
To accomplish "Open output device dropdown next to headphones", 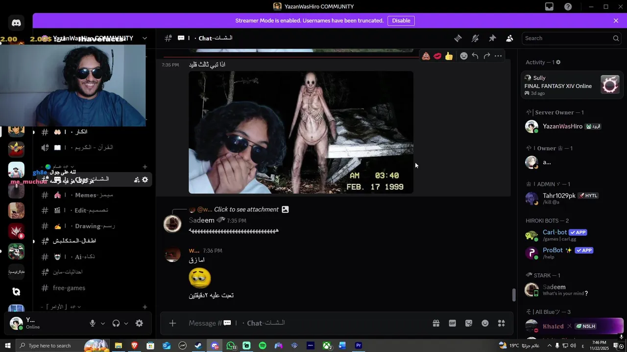I will tap(126, 323).
